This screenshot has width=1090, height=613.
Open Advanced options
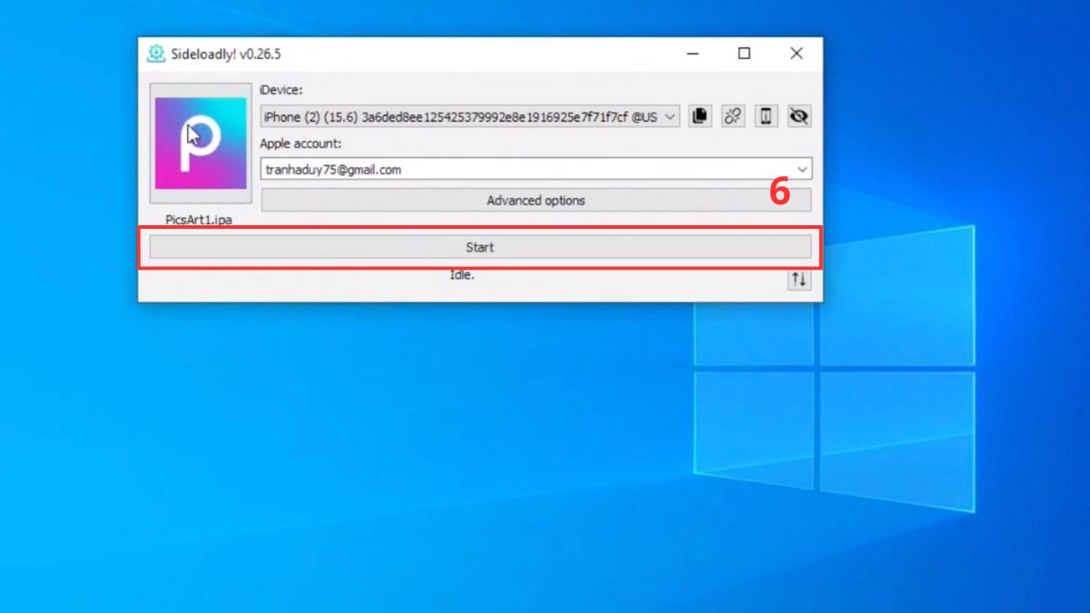pos(536,201)
